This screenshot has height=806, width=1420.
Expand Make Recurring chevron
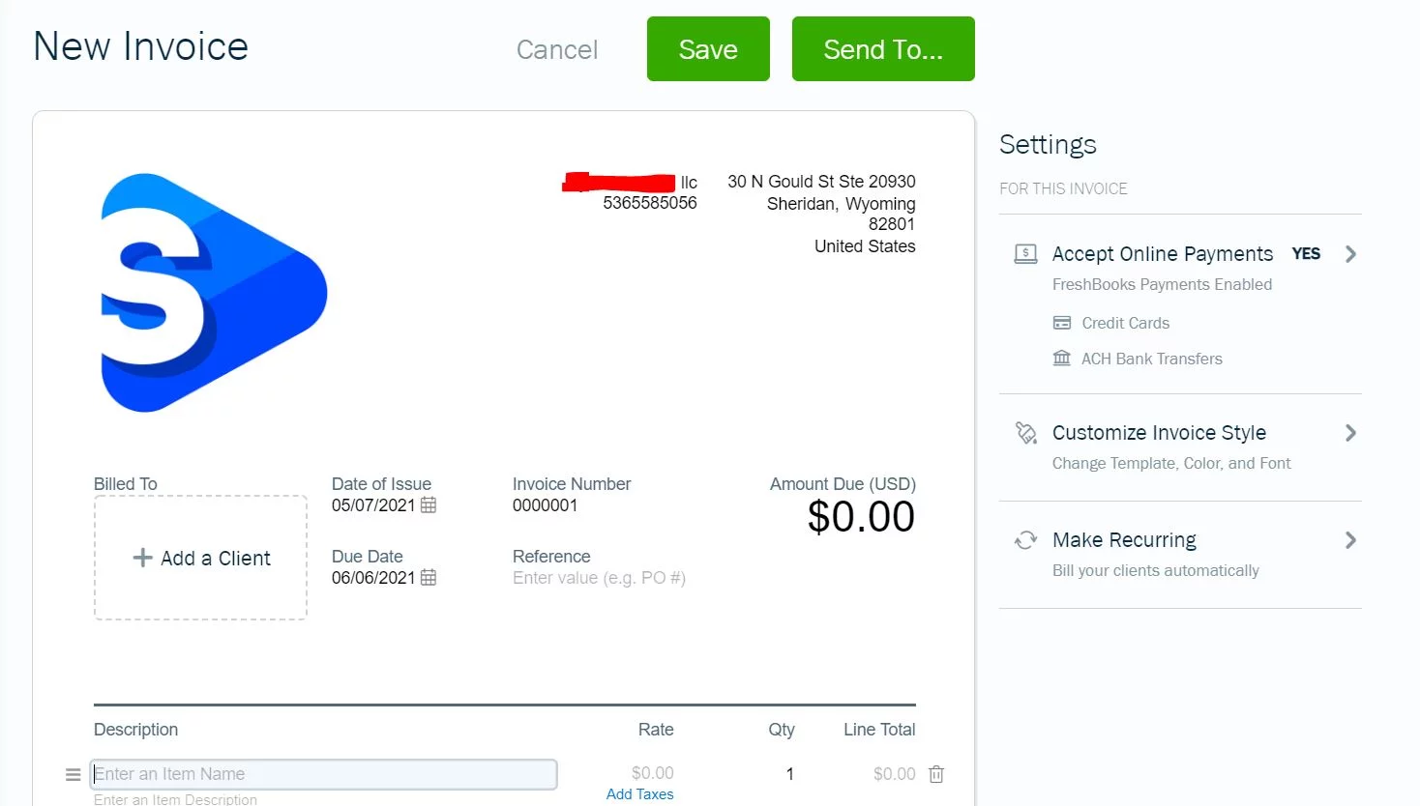point(1350,540)
